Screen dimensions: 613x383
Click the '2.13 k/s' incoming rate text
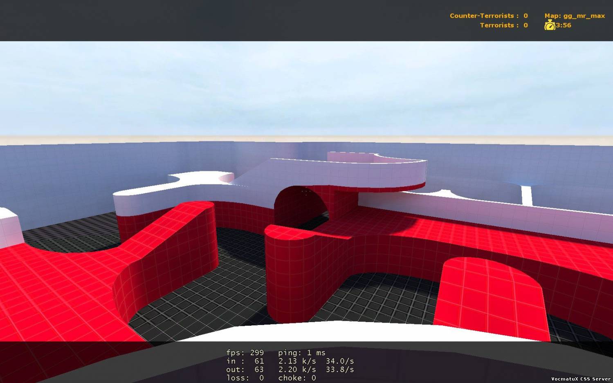click(297, 361)
